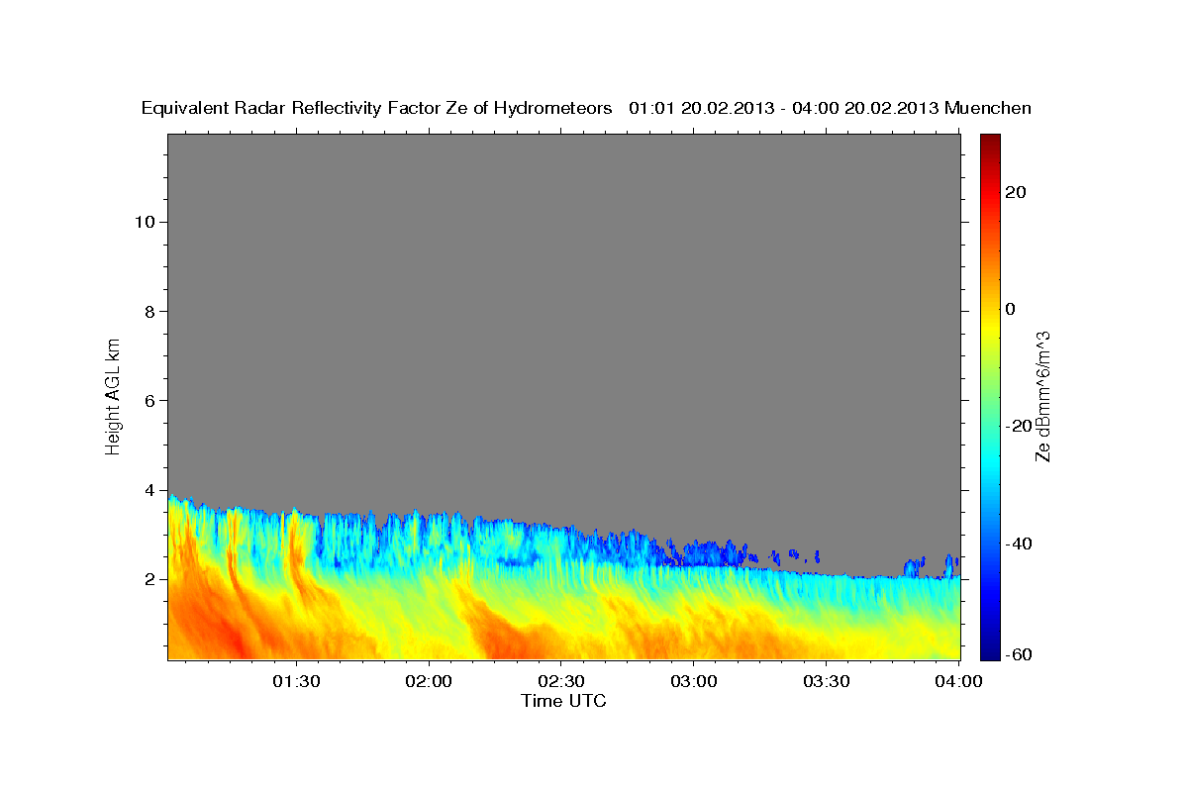Click the dark red top of the colorbar
Screen dimensions: 1188x792
coord(990,142)
